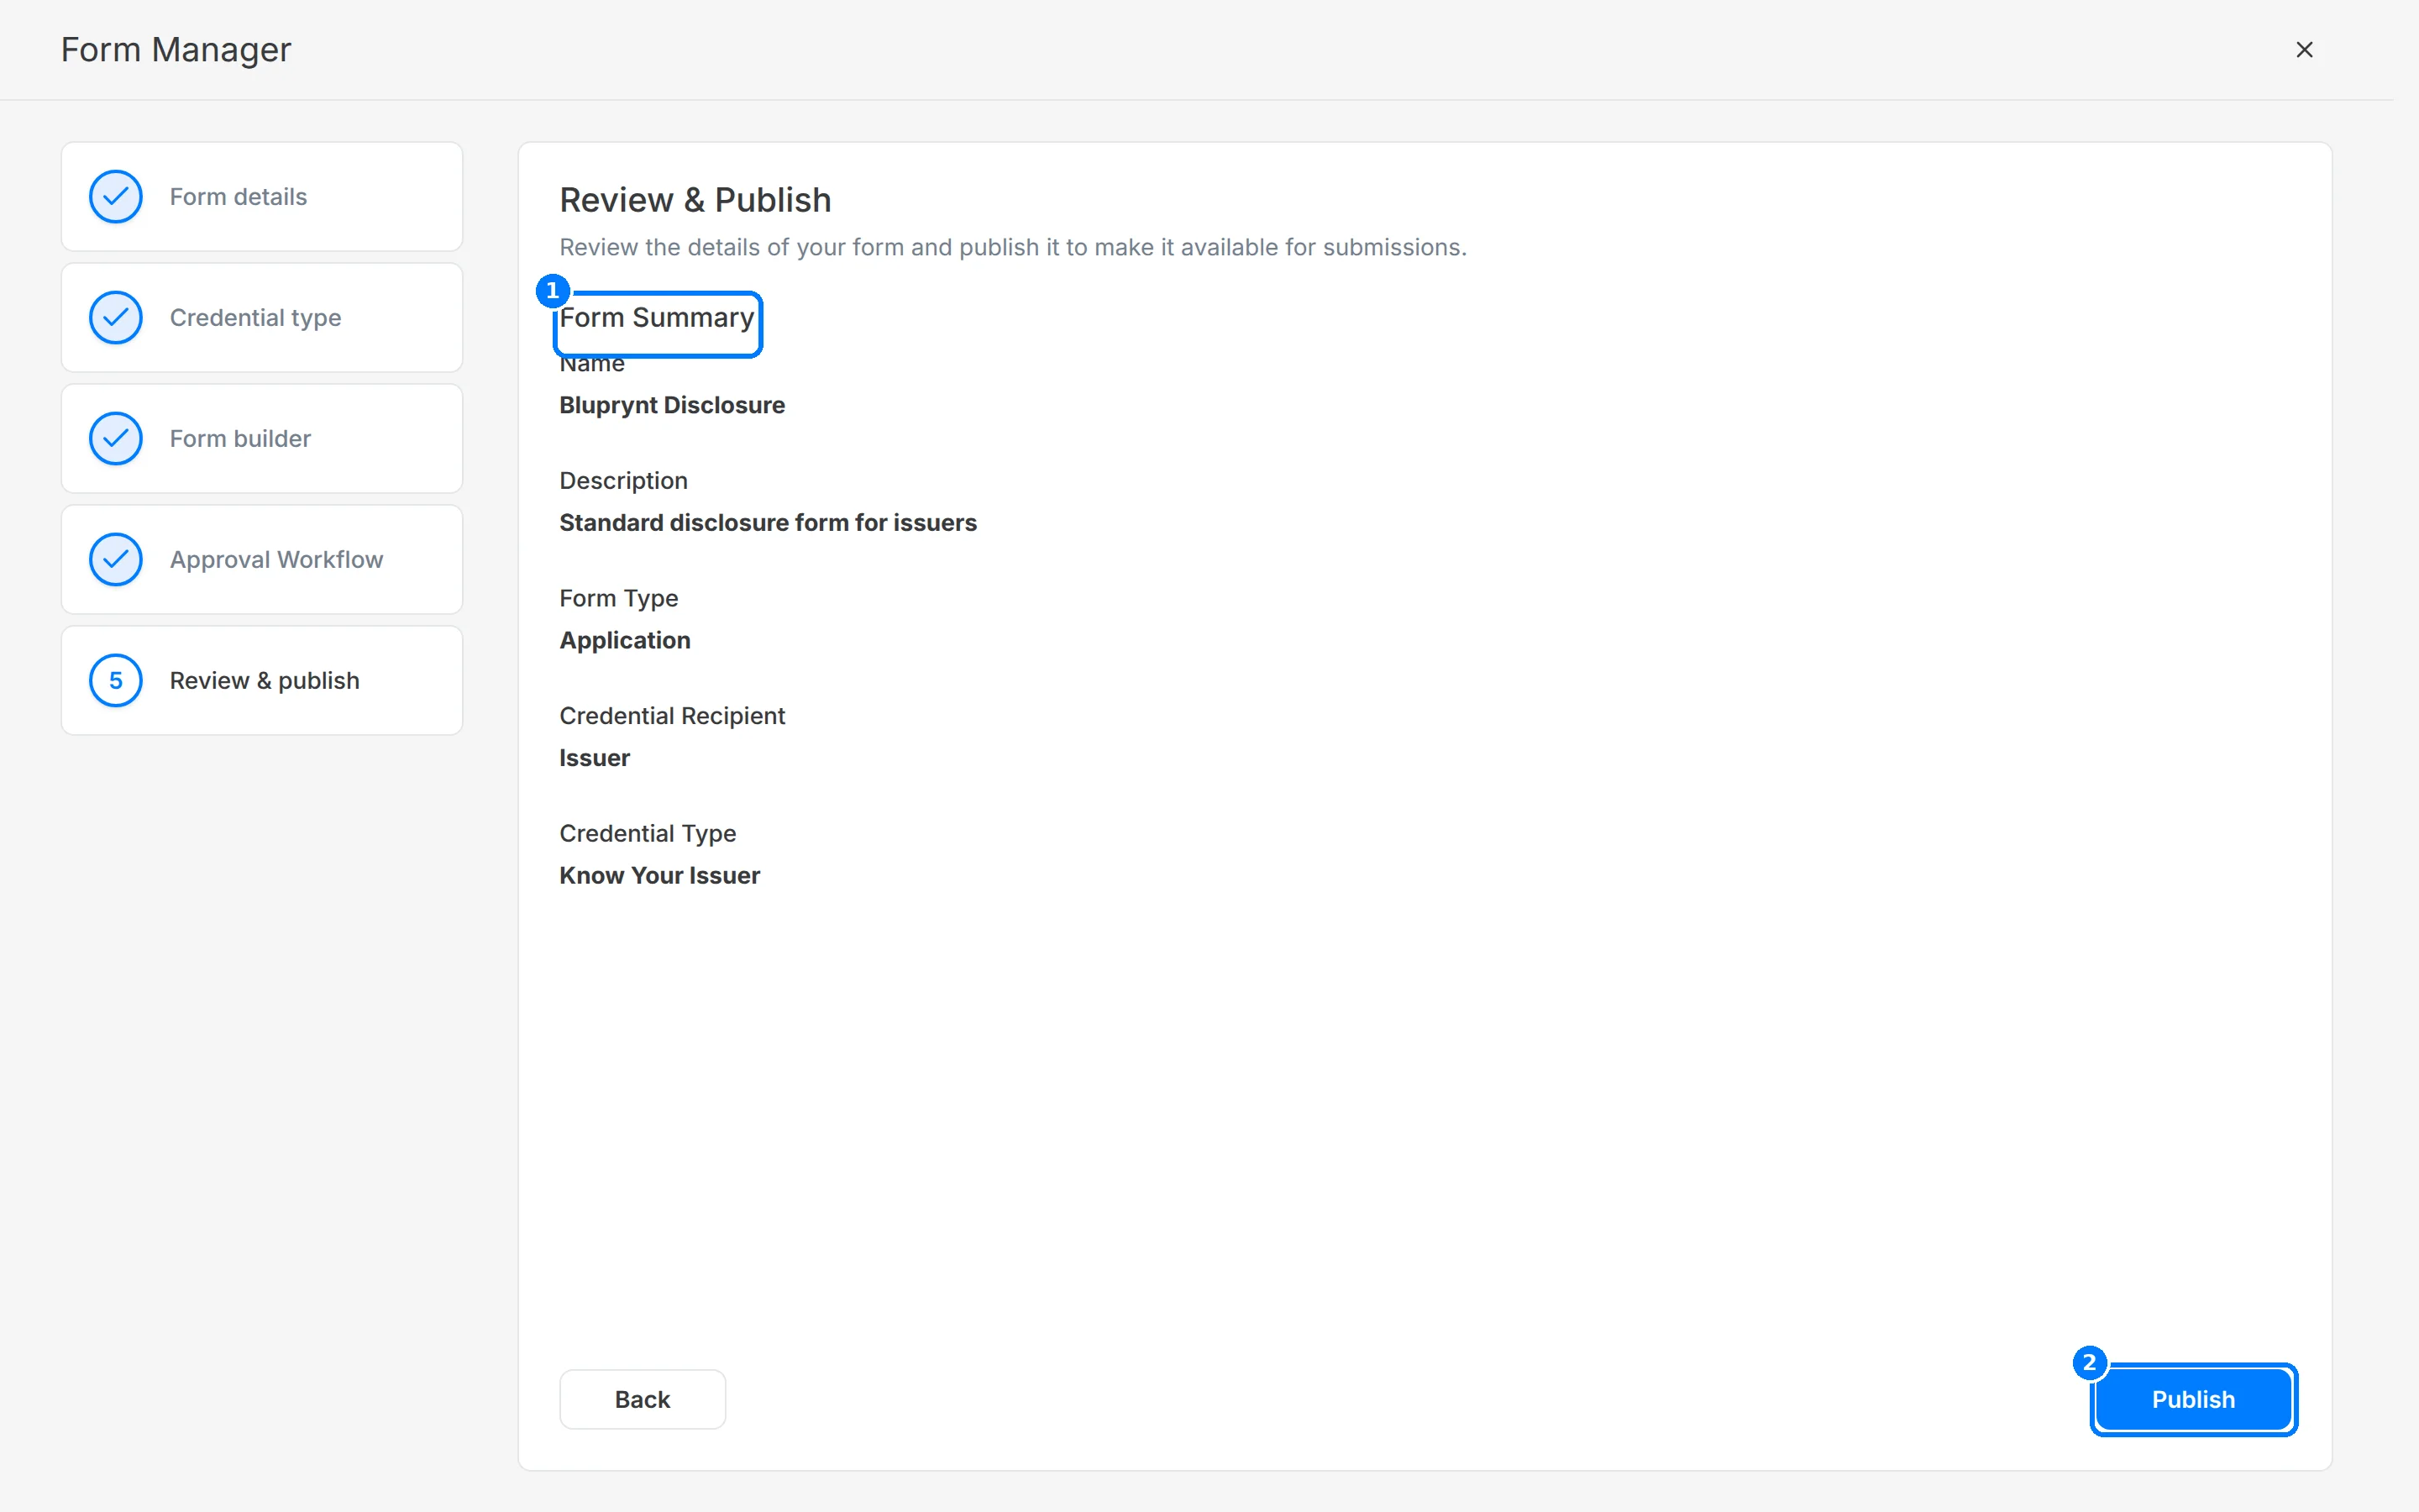The image size is (2419, 1512).
Task: Click the Description field label
Action: (622, 480)
